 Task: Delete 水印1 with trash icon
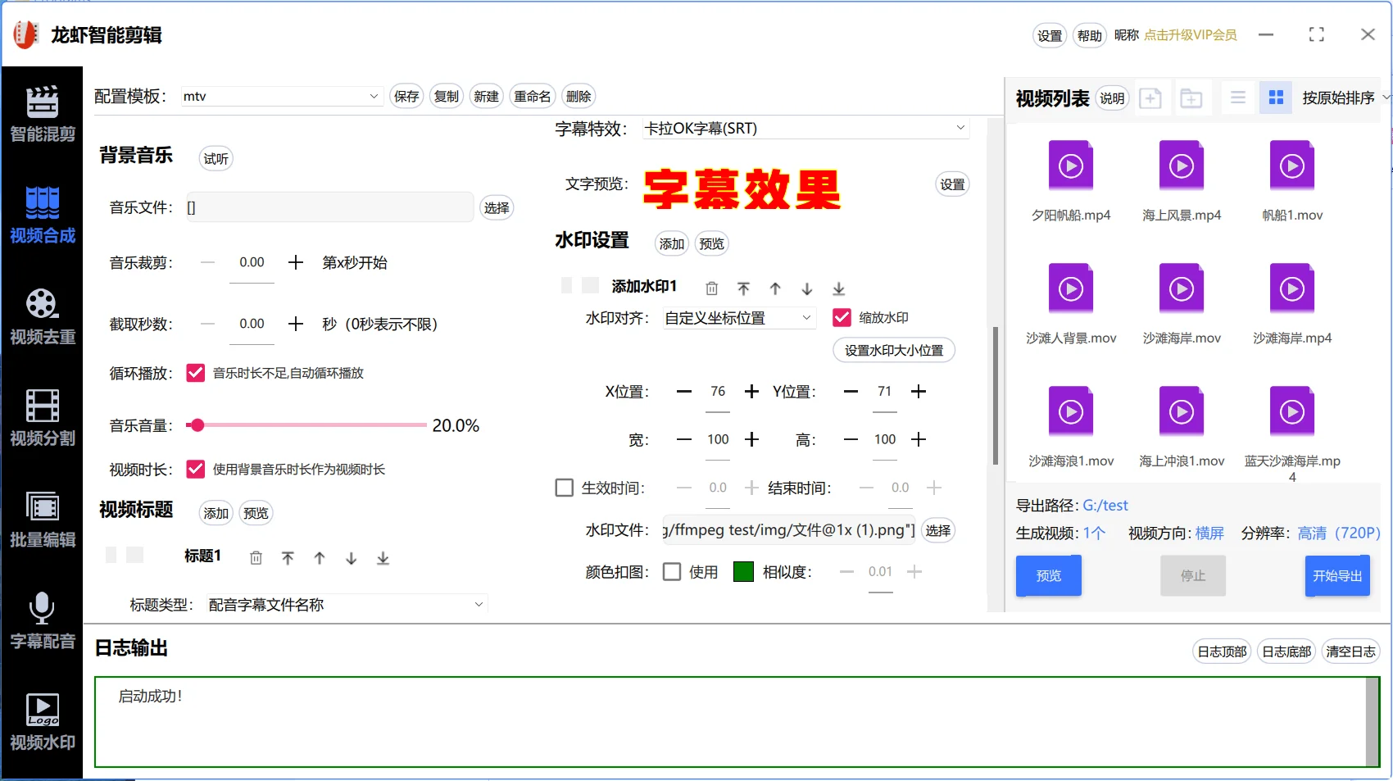click(x=712, y=288)
